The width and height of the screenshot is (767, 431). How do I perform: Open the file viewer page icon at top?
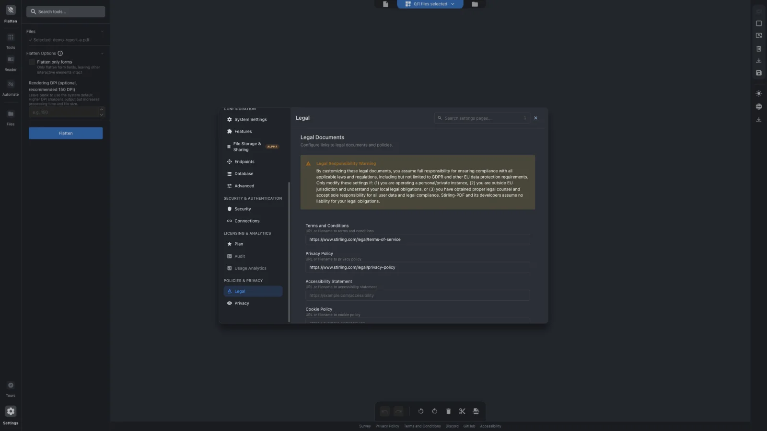point(385,4)
